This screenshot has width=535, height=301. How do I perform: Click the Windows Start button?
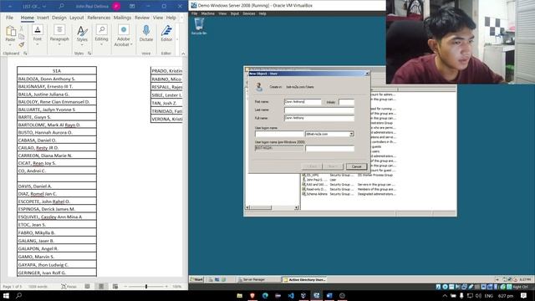click(6, 295)
